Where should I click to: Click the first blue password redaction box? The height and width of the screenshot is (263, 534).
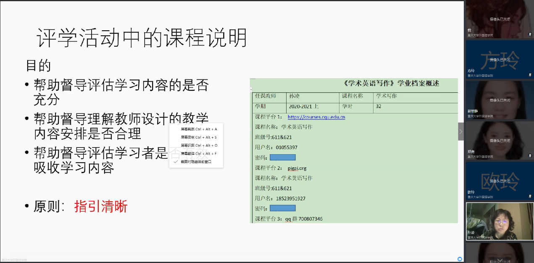tap(282, 158)
